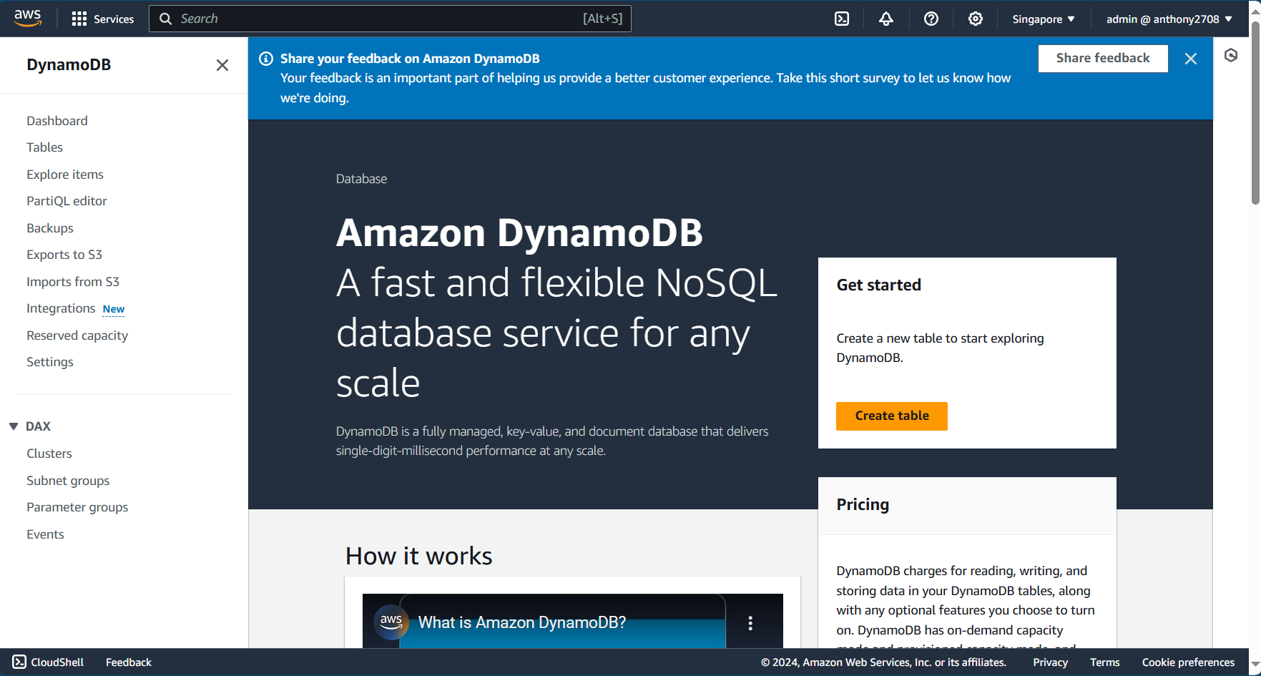Open Imports from S3
The height and width of the screenshot is (676, 1261).
tap(73, 282)
